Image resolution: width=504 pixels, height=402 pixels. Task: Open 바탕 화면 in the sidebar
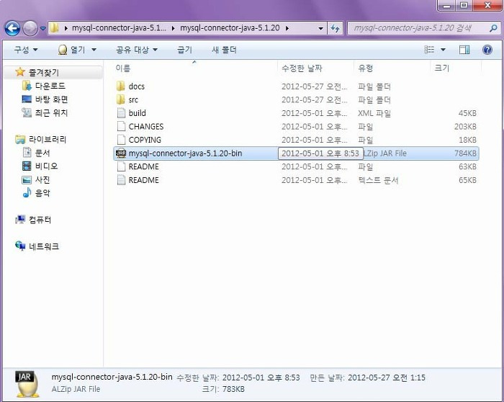pos(51,99)
